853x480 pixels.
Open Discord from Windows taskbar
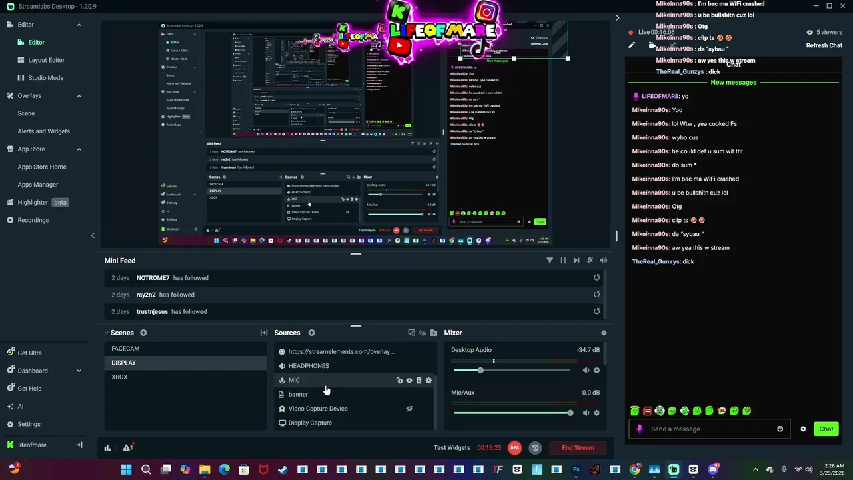click(713, 470)
